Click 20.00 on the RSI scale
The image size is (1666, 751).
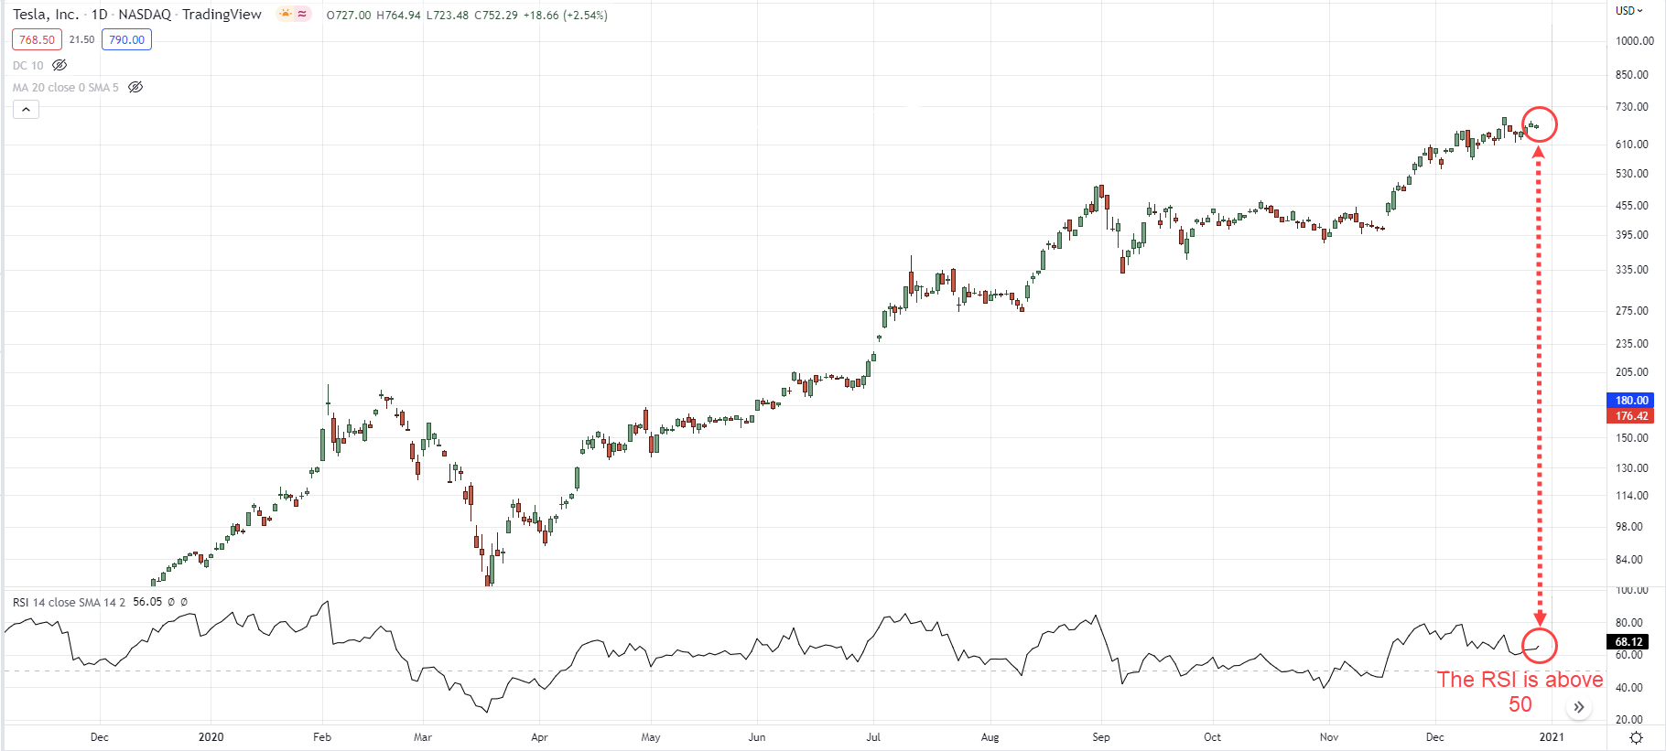click(1629, 720)
